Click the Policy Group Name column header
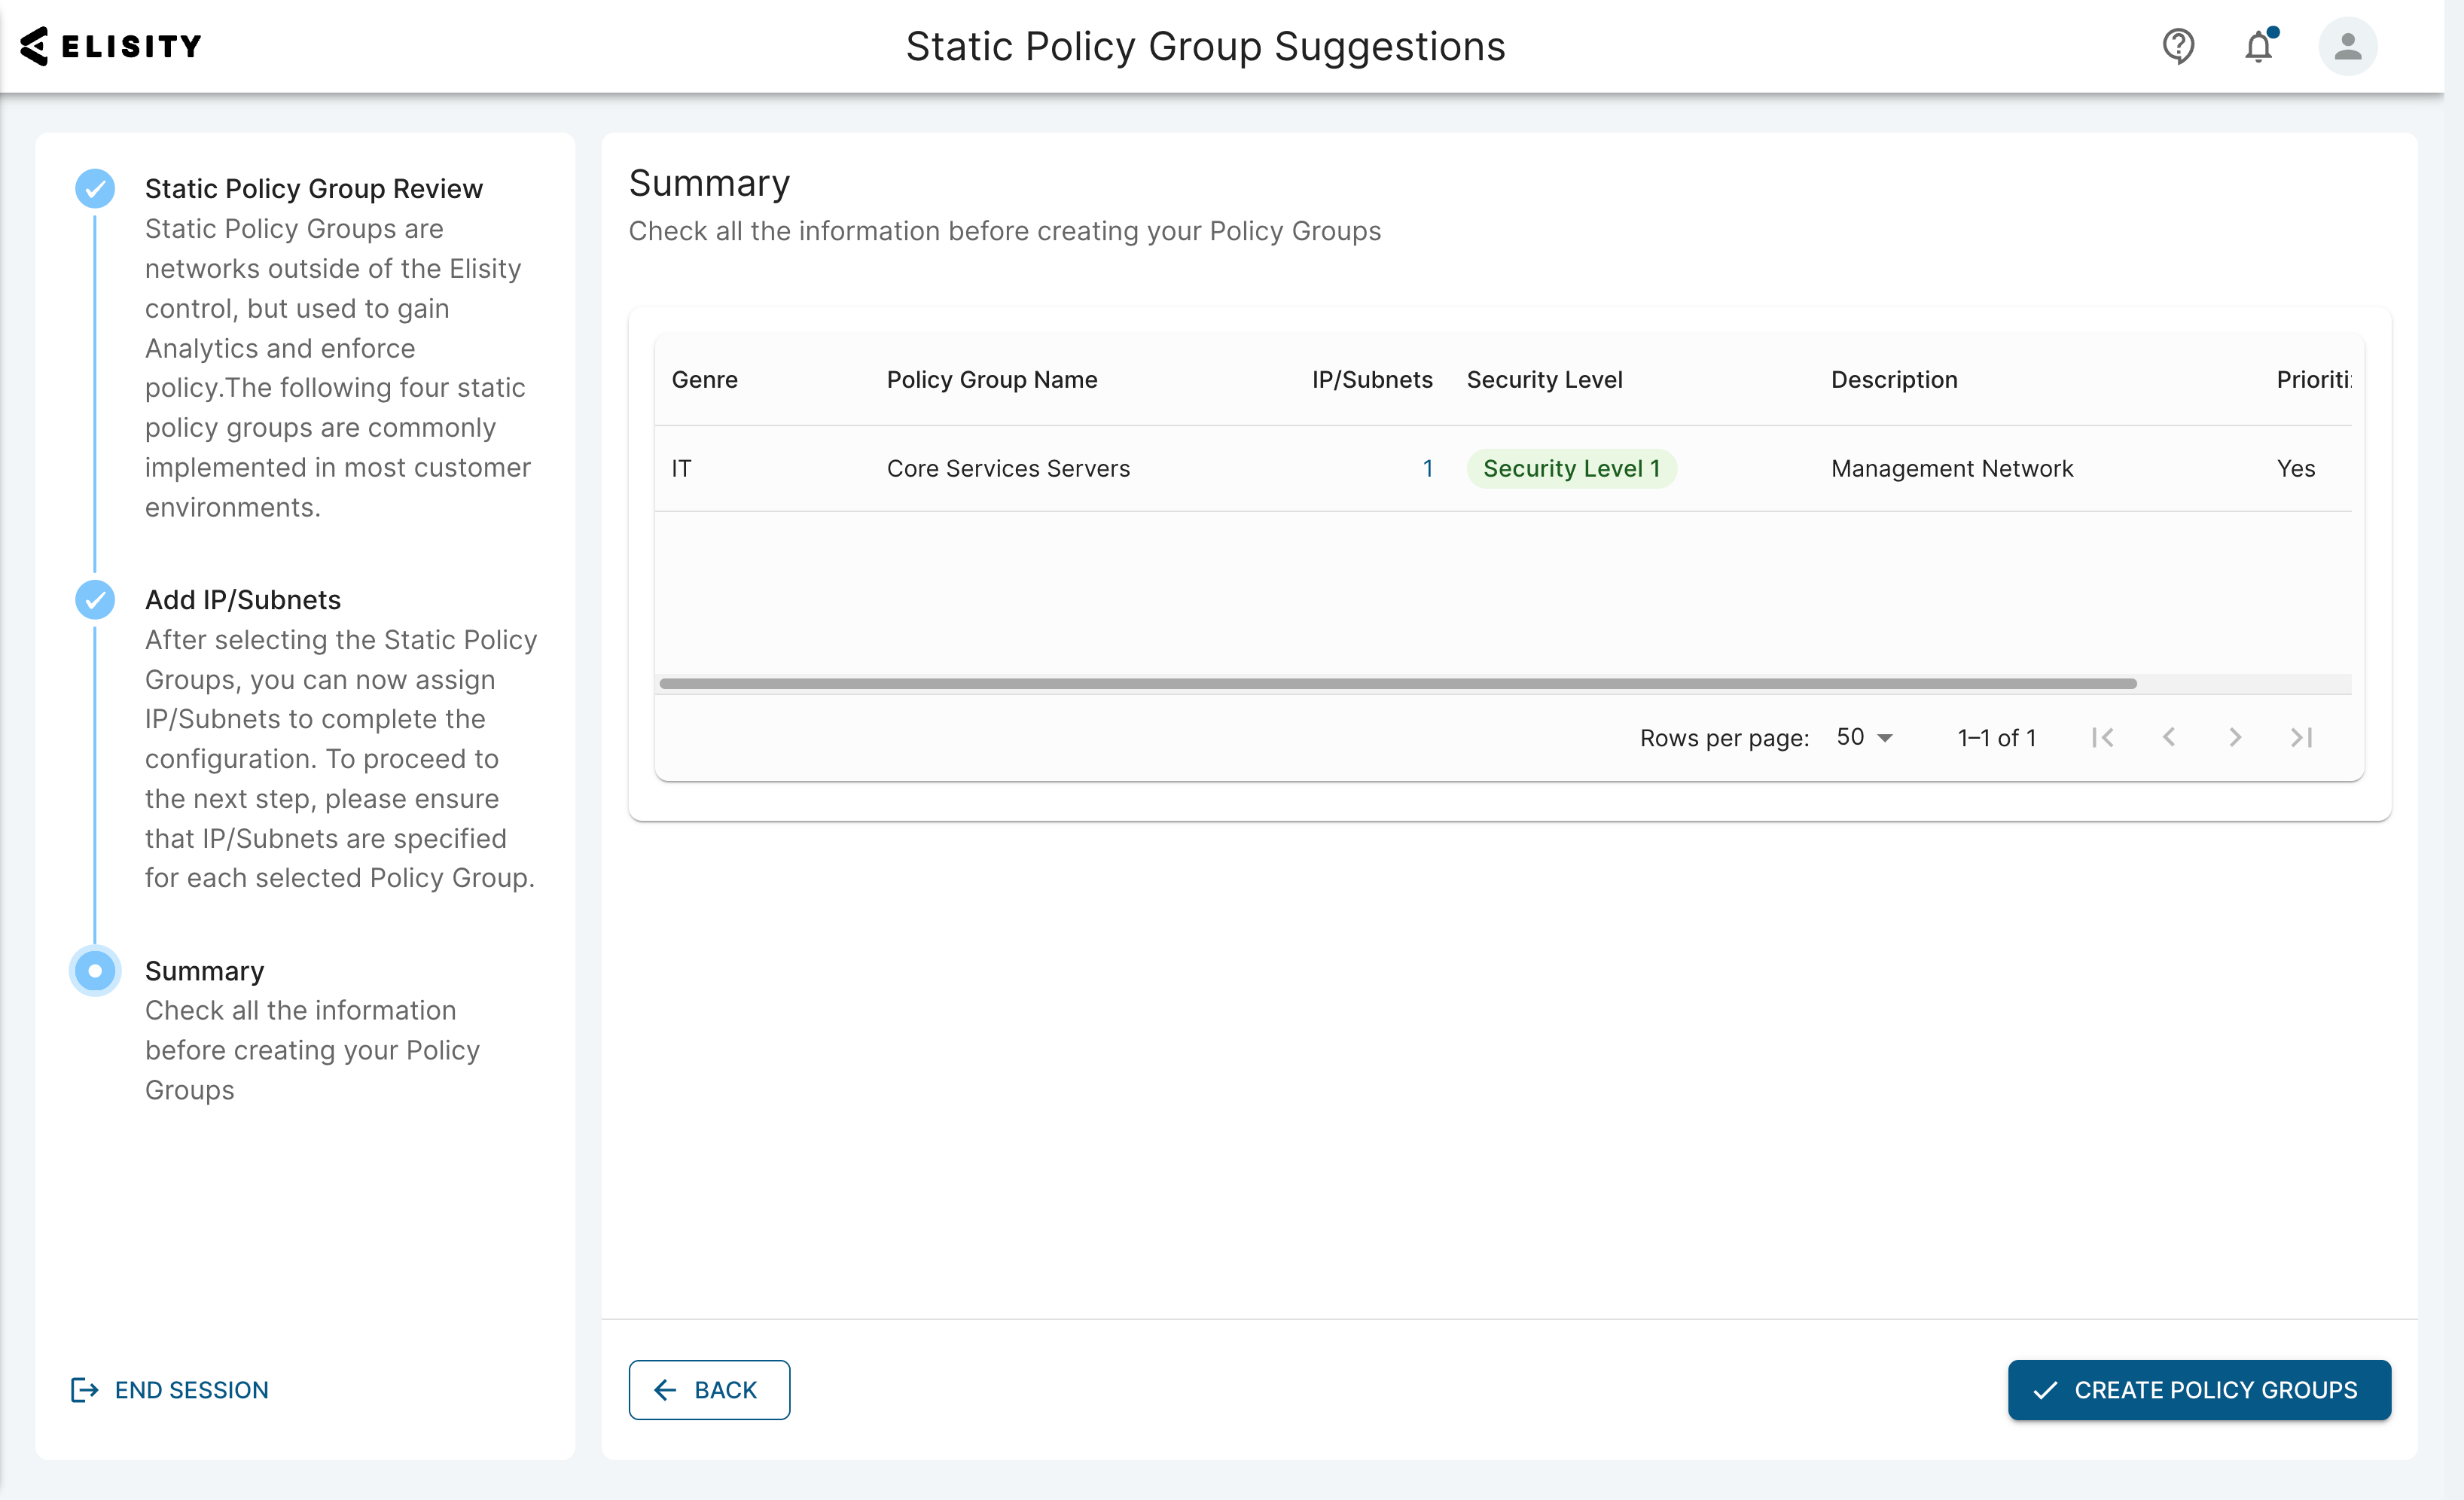 [992, 379]
